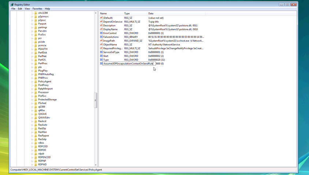Click the DWORD icon beside ErrorControl
Viewport: 309px width, 175px height.
pyautogui.click(x=101, y=33)
